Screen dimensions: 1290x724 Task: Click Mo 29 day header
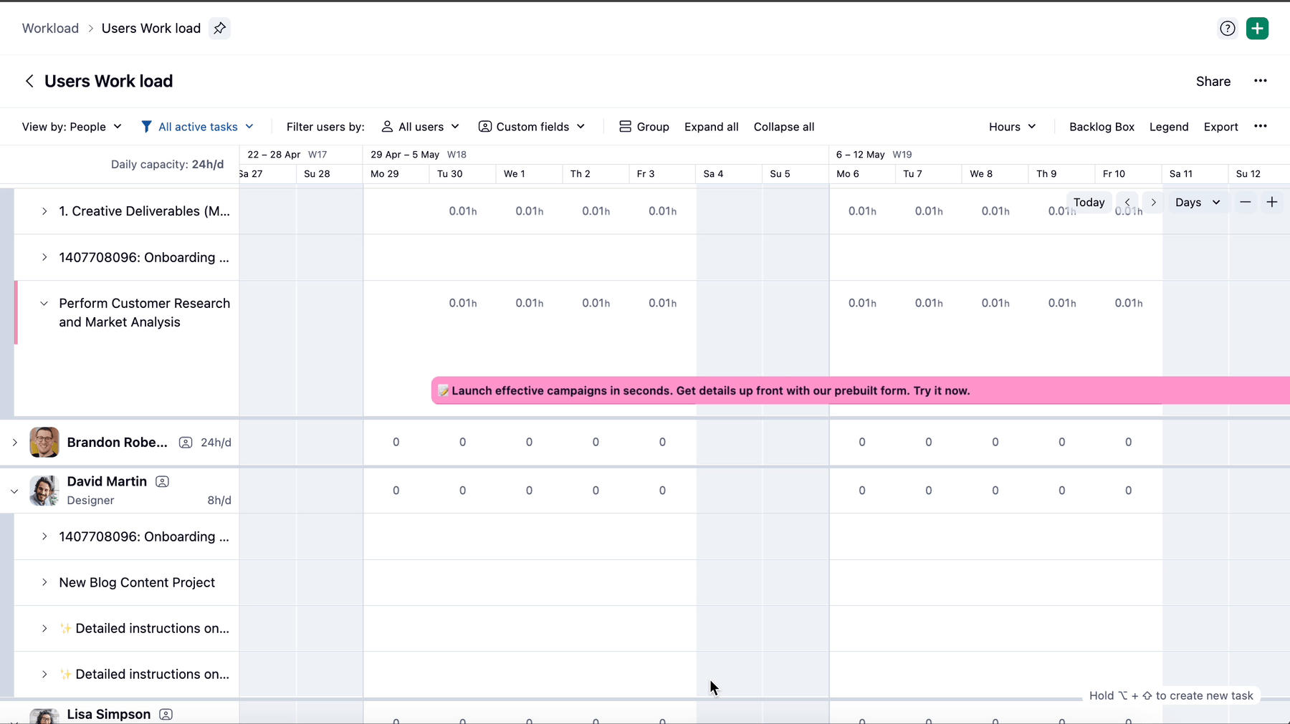[396, 174]
